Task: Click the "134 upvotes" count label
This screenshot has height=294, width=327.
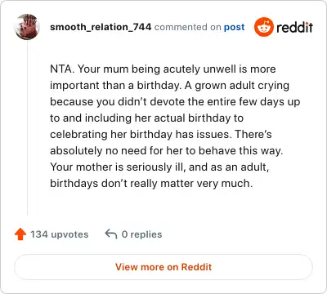Action: pos(59,234)
